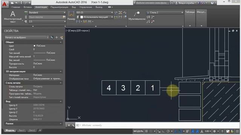Open the Лист1 layout tab
The image size is (241, 135).
click(x=21, y=130)
